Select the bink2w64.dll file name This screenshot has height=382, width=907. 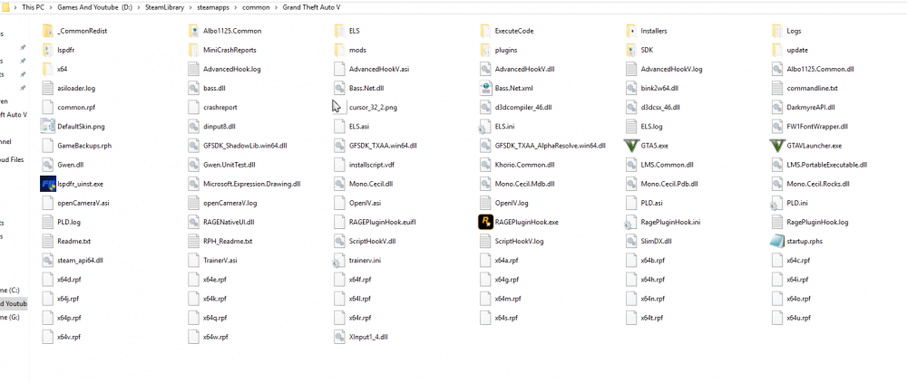click(x=659, y=89)
